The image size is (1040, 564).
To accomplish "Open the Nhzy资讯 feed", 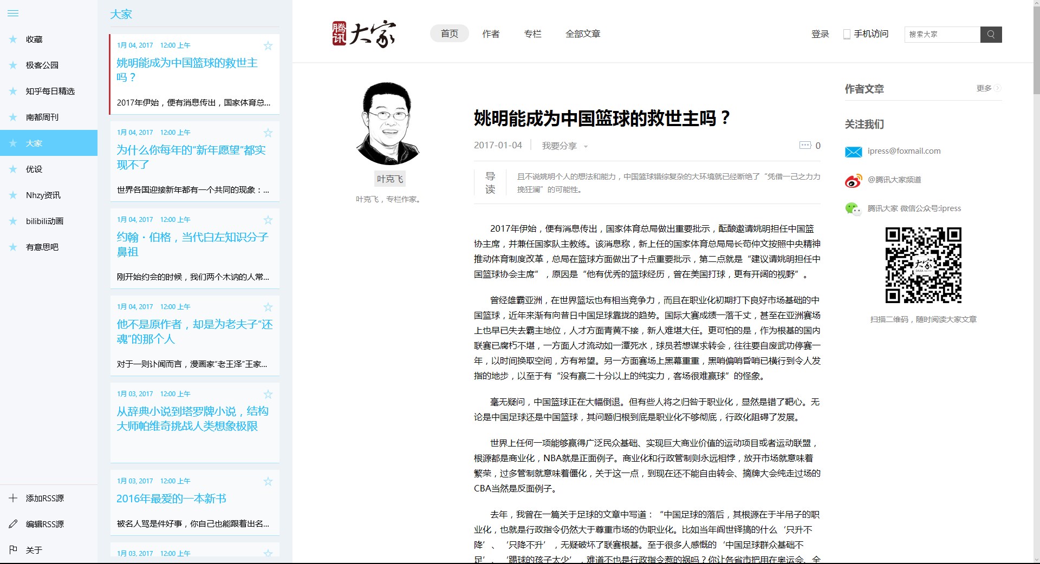I will 49,195.
